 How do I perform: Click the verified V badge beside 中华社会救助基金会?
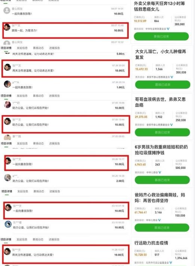(x=168, y=29)
